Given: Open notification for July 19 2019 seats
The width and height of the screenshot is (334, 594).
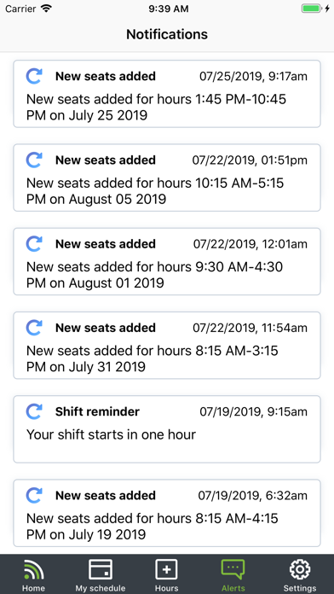Looking at the screenshot, I should pyautogui.click(x=167, y=513).
